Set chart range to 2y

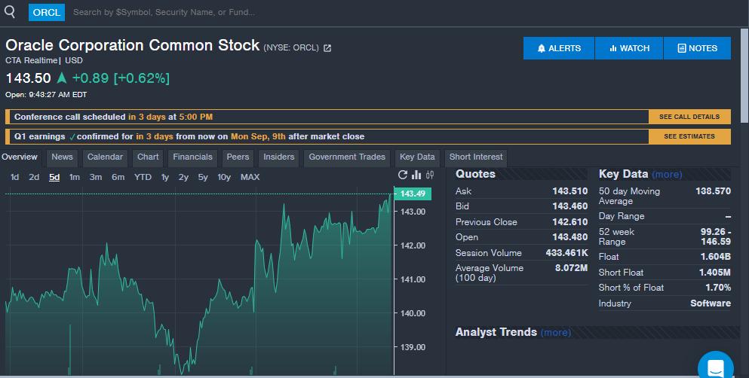183,177
